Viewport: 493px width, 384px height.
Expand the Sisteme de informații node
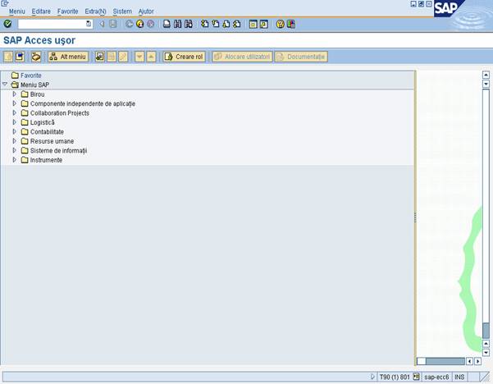point(15,150)
